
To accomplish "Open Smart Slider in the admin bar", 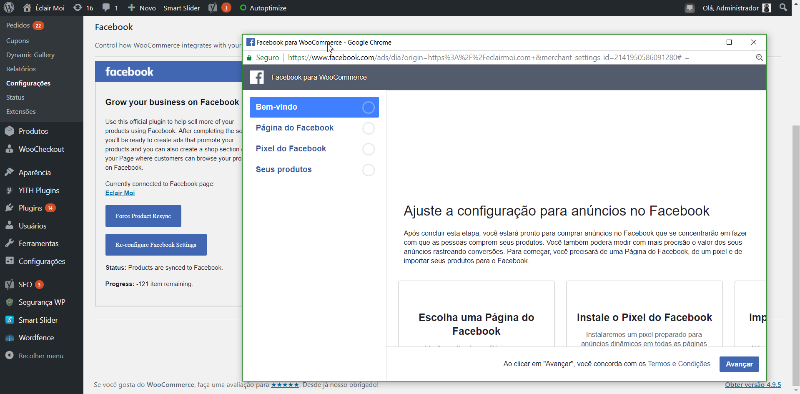I will click(182, 8).
